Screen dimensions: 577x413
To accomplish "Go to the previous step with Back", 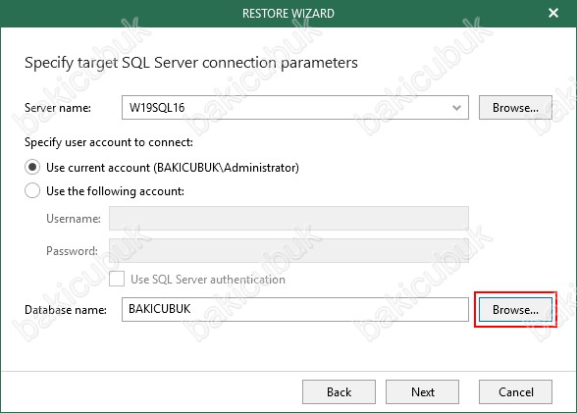I will tap(339, 392).
